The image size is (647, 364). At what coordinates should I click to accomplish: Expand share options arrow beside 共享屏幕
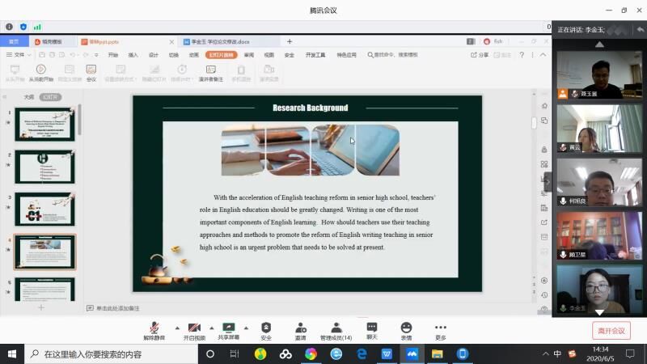pos(245,328)
